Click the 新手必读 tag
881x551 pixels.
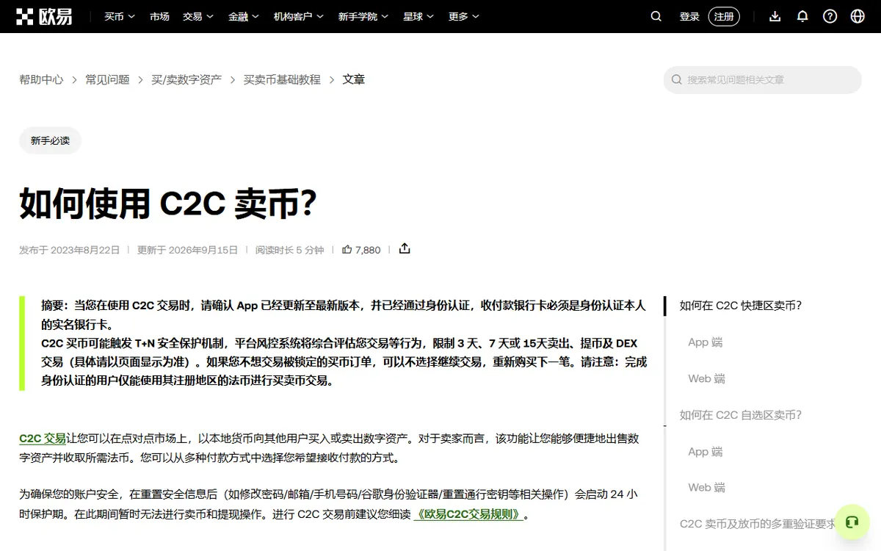tap(50, 140)
